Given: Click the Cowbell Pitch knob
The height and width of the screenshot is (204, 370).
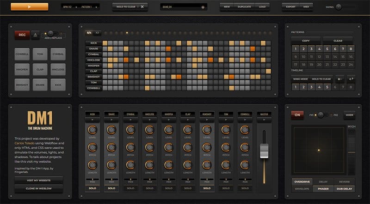Looking at the screenshot, I should pos(245,148).
